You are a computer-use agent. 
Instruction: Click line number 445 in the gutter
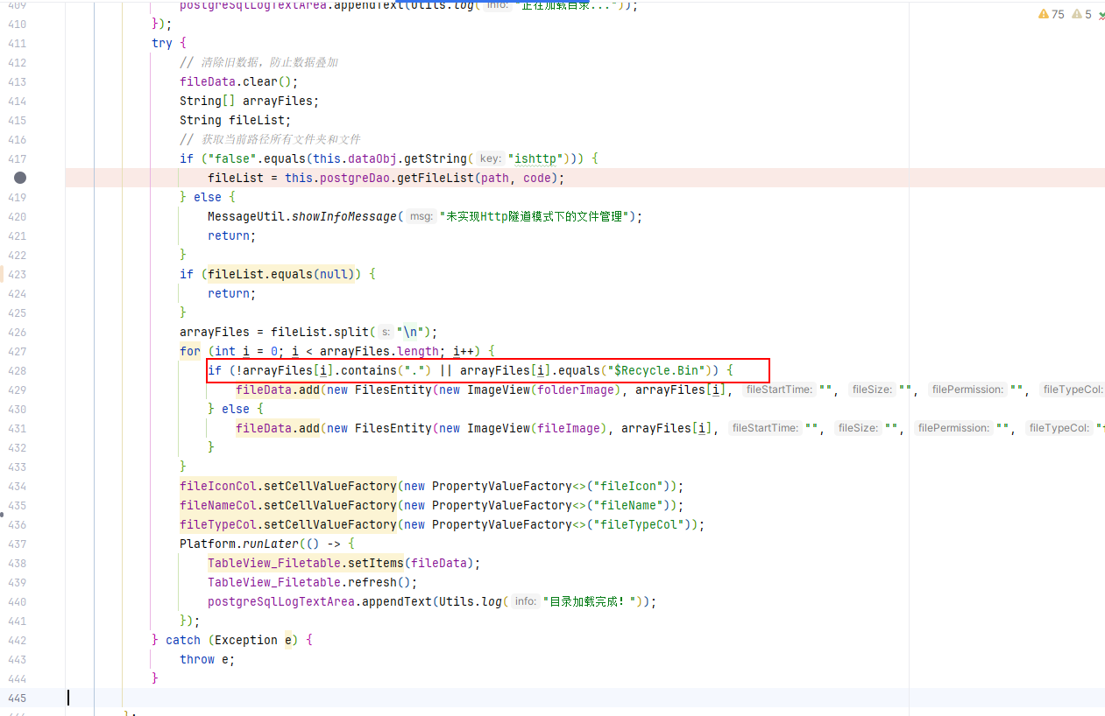pos(17,698)
